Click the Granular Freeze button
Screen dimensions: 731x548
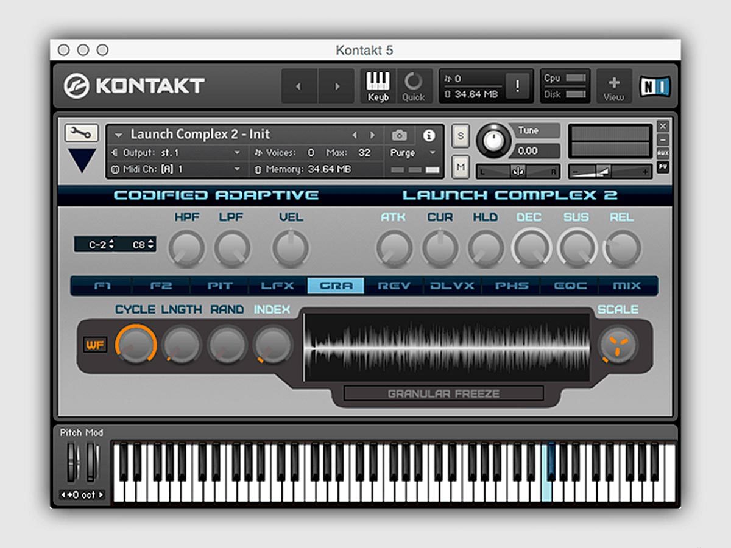point(443,393)
